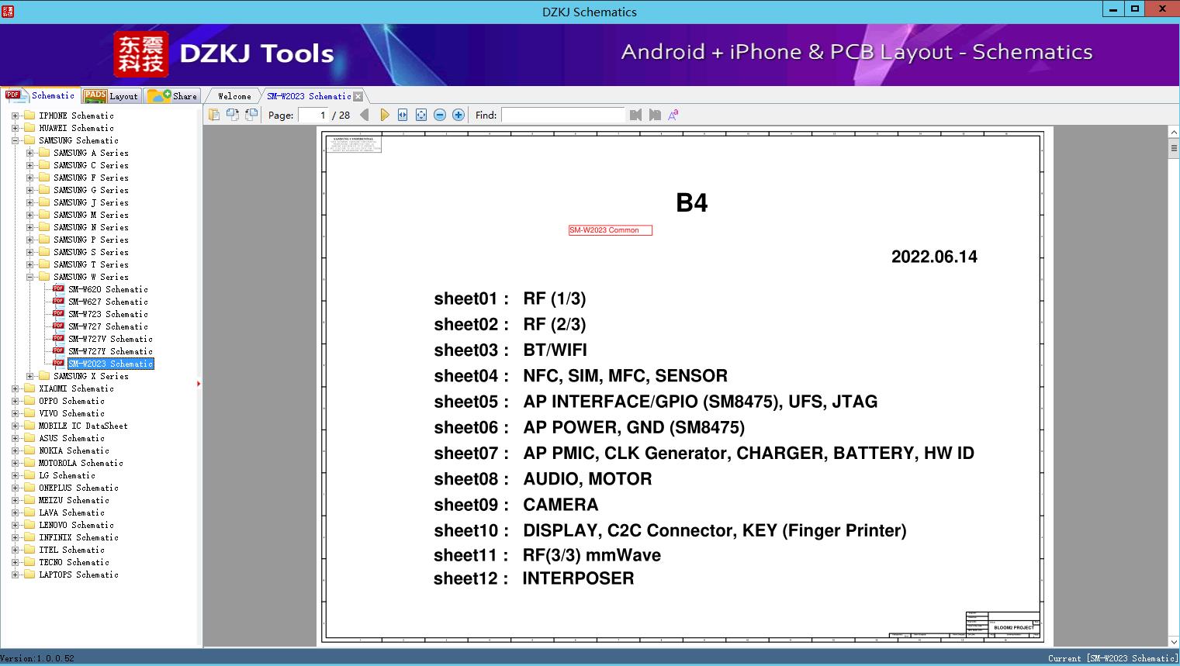Click the page number field

(313, 115)
